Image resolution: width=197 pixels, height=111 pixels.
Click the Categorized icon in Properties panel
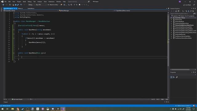click(x=171, y=77)
